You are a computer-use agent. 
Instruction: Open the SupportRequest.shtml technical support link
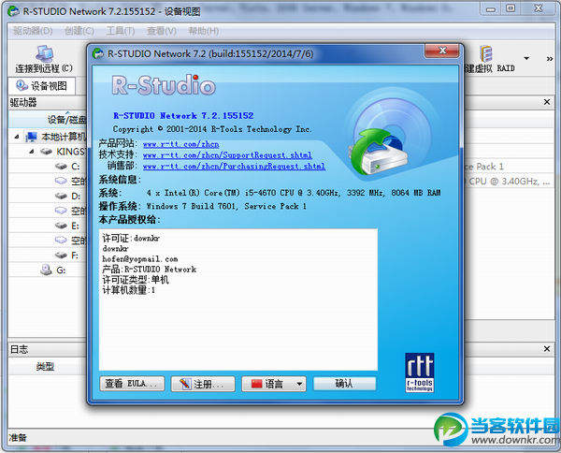coord(227,155)
